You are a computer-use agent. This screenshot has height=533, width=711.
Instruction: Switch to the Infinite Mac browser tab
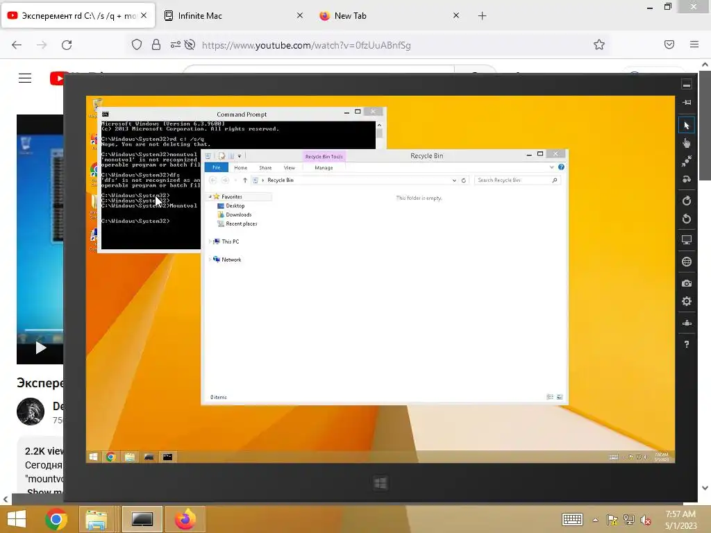click(233, 15)
